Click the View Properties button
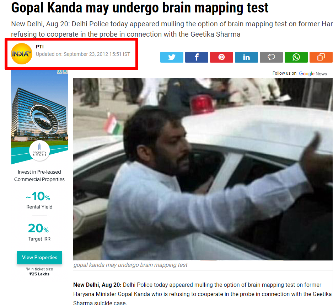This screenshot has width=333, height=306. click(39, 258)
